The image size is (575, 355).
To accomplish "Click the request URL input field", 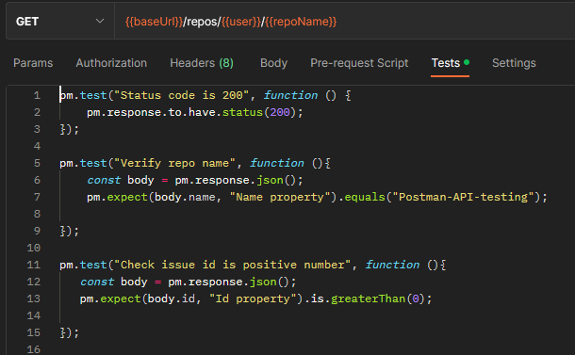I will click(x=345, y=22).
